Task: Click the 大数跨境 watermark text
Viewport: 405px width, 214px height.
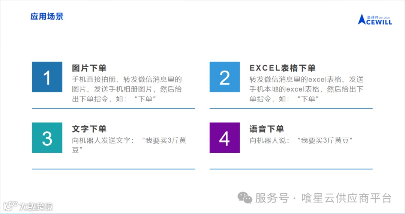Action: click(x=36, y=207)
